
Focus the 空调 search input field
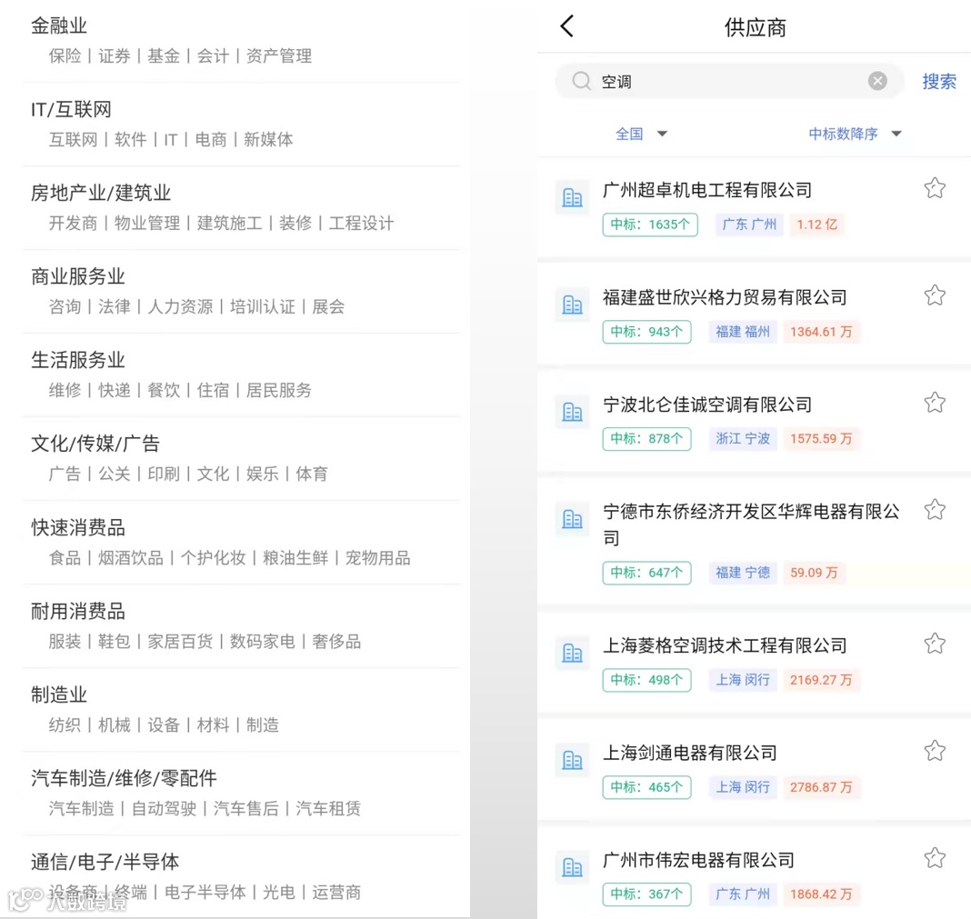point(729,81)
